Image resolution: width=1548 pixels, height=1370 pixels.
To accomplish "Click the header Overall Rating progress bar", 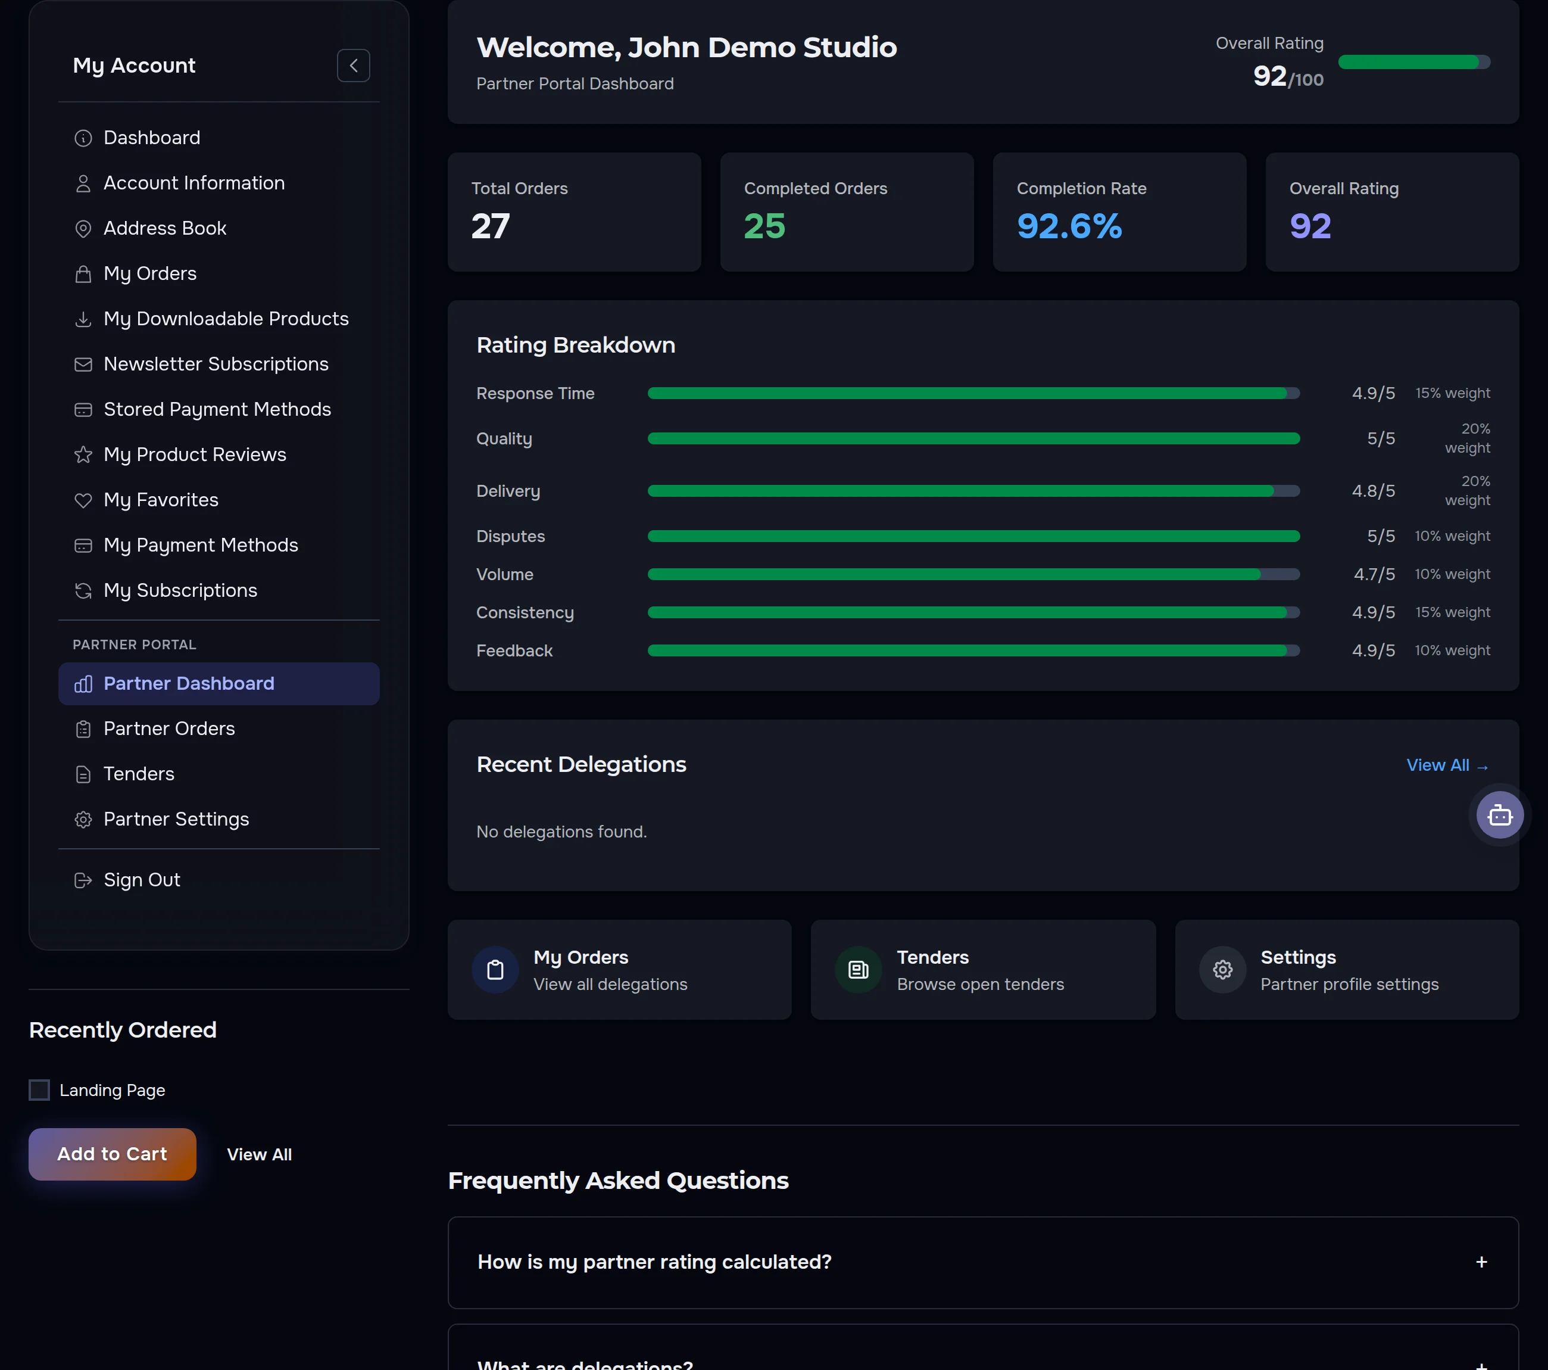I will 1414,62.
